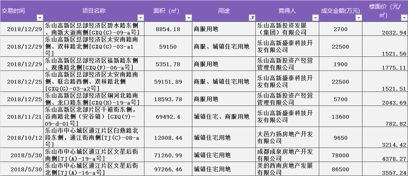The image size is (408, 176).
Task: Select the 项目名称 header cell
Action: click(x=94, y=11)
